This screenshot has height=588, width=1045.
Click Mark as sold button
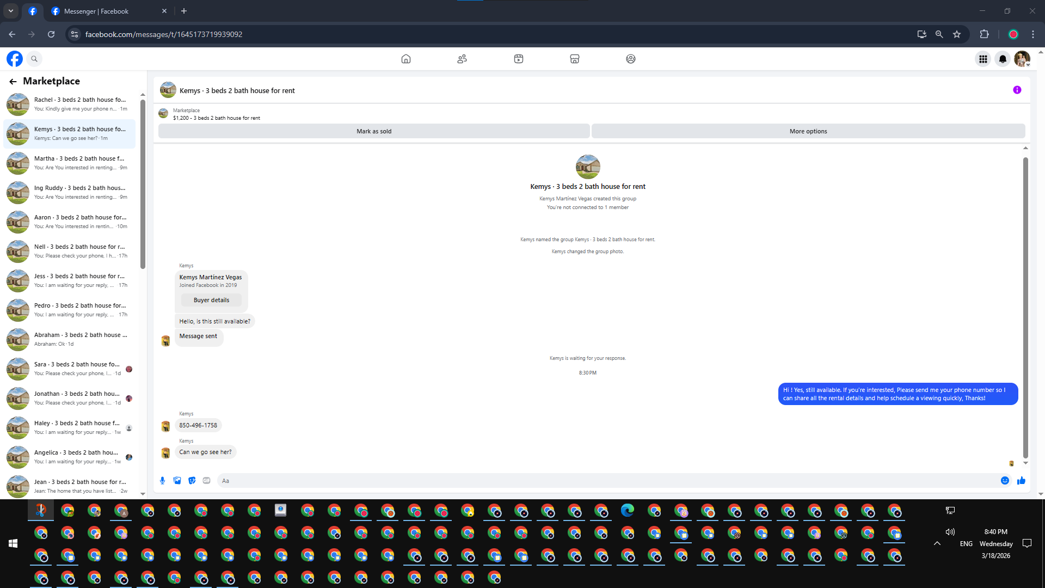tap(374, 131)
